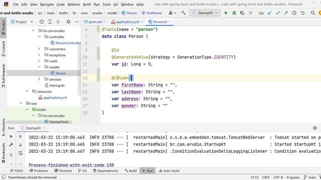Open the Commit side panel

pos(4,49)
